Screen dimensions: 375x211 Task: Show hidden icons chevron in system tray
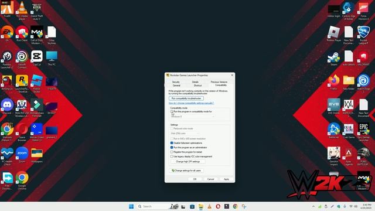[x=313, y=206]
